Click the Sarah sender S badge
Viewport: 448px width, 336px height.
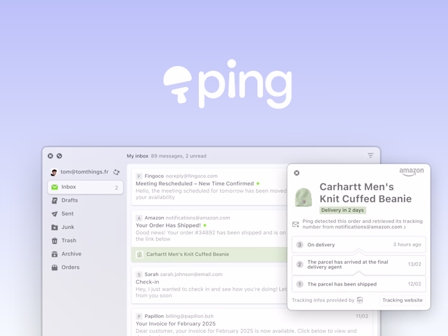coord(139,275)
